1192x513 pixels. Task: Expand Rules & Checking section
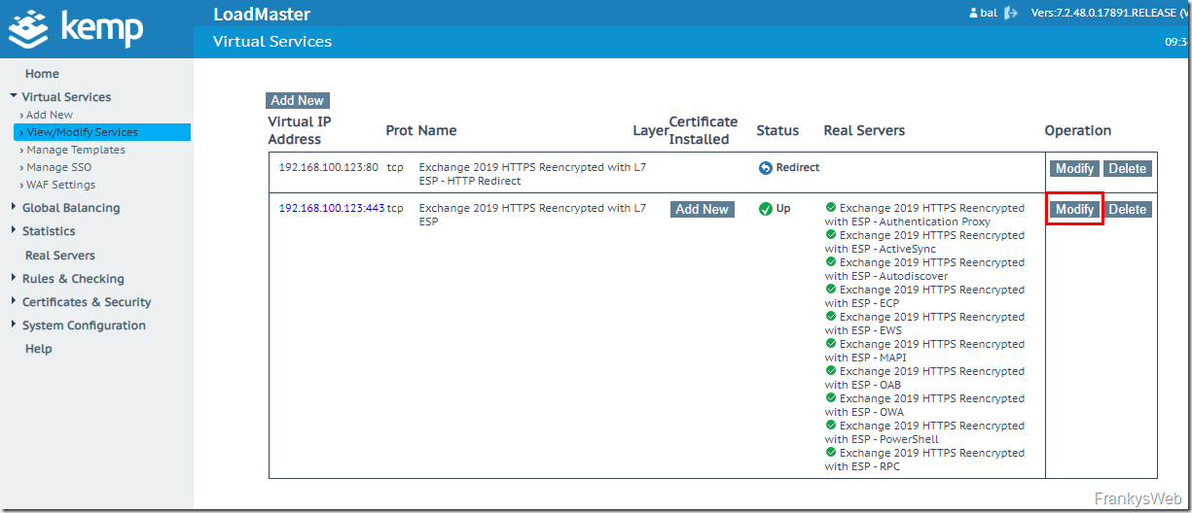click(x=14, y=278)
